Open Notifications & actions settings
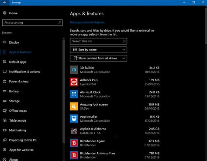This screenshot has width=207, height=161. [24, 72]
